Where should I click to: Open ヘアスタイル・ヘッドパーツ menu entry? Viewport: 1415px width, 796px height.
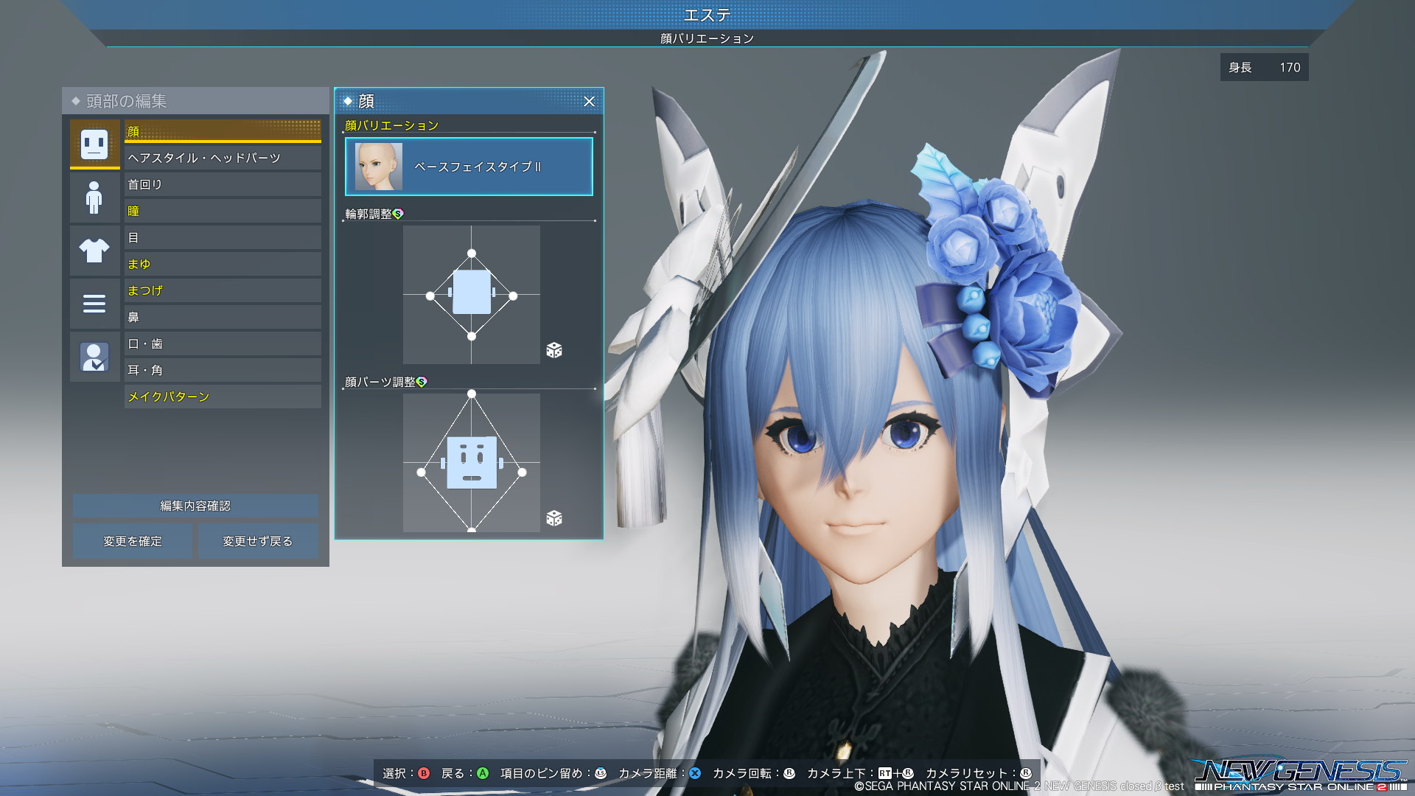pos(223,158)
